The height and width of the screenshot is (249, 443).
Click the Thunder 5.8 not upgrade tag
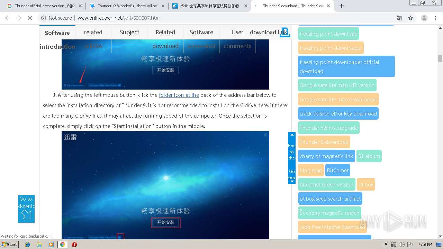tap(329, 128)
